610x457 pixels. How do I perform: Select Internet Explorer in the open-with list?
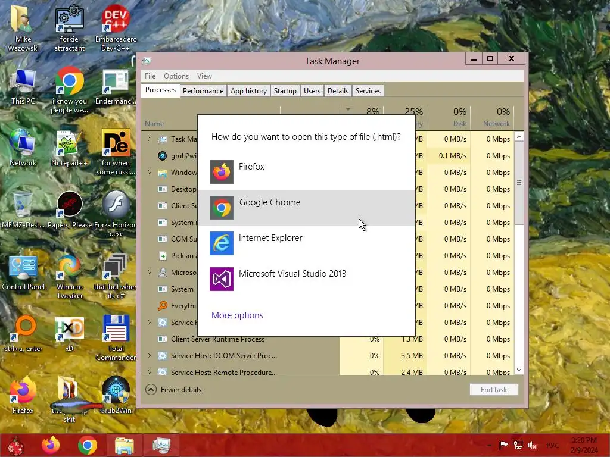306,243
